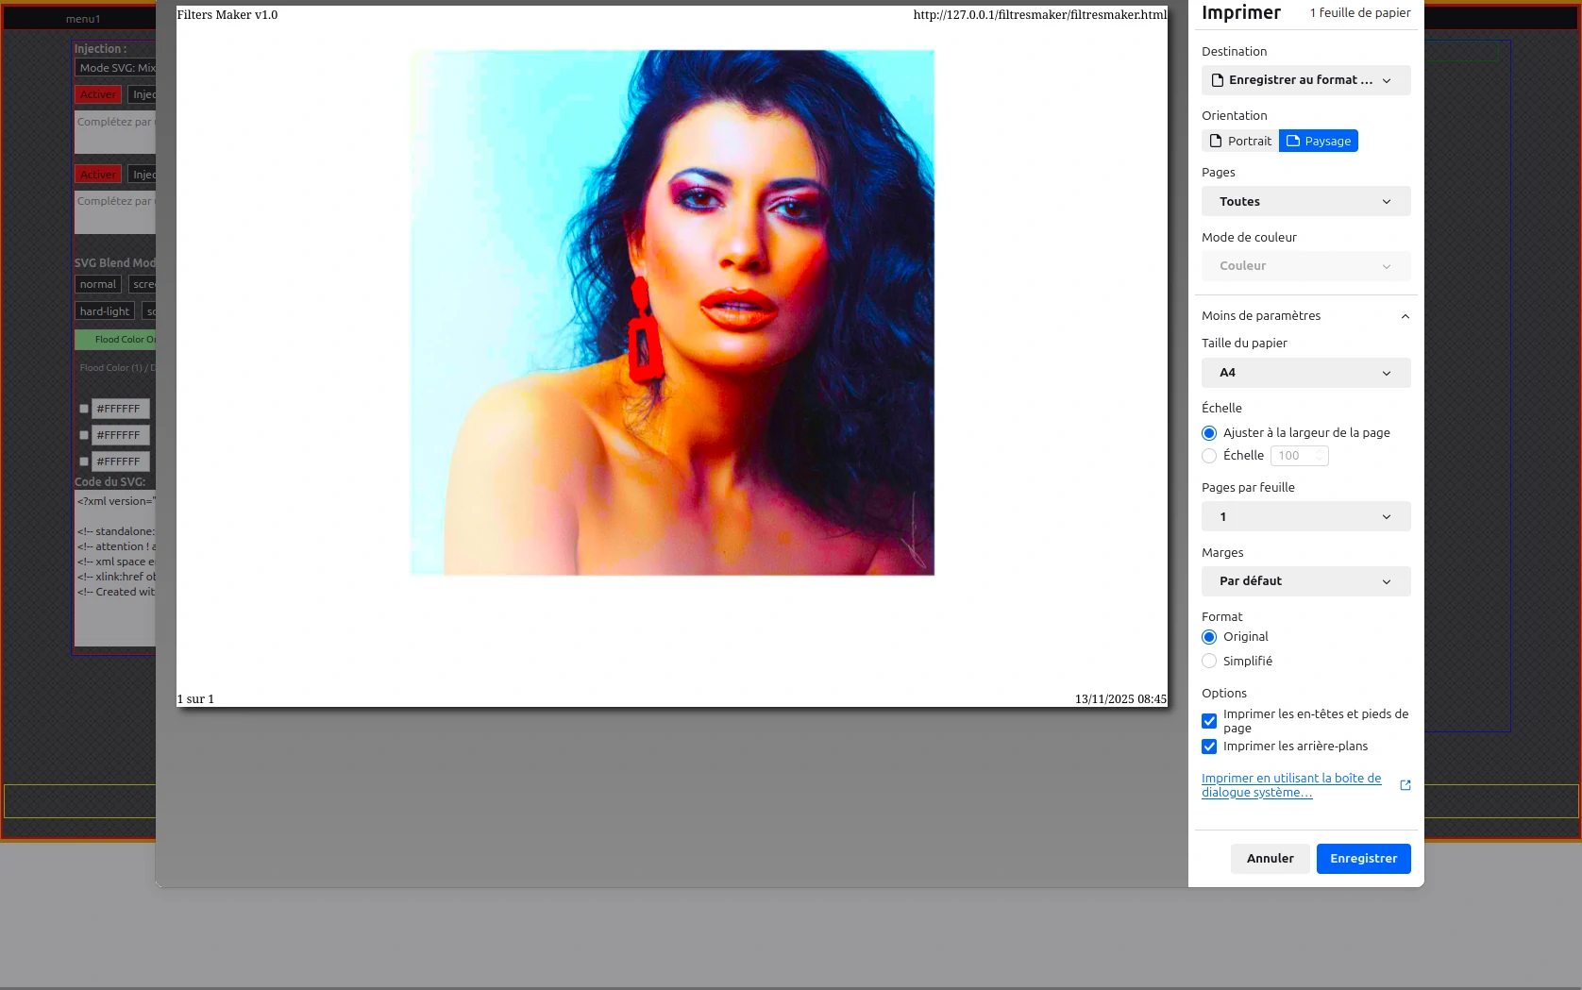Image resolution: width=1582 pixels, height=990 pixels.
Task: Select Paysage orientation
Action: 1319,141
